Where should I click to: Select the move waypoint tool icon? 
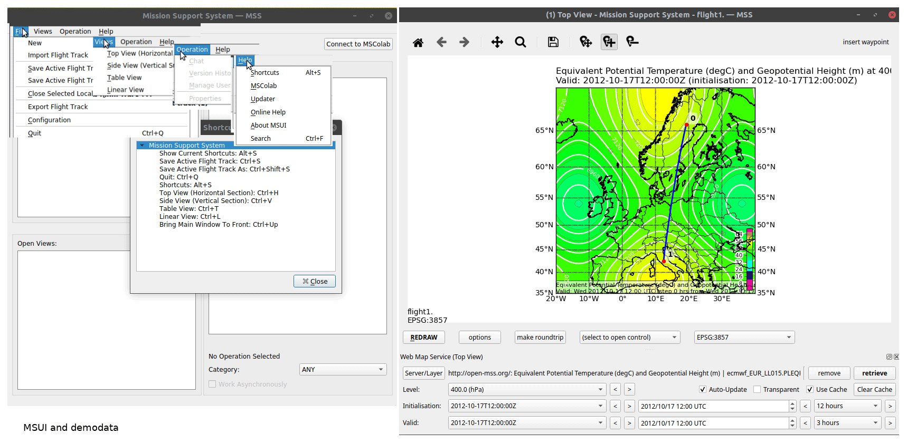[x=585, y=42]
